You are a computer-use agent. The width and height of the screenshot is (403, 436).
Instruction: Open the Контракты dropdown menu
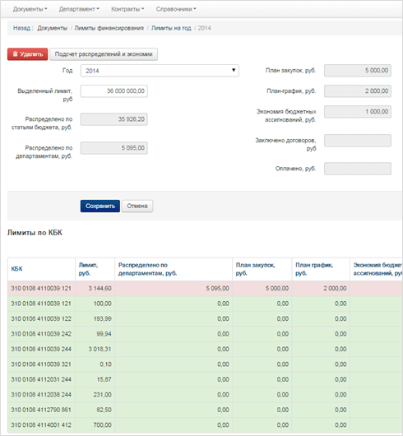127,9
